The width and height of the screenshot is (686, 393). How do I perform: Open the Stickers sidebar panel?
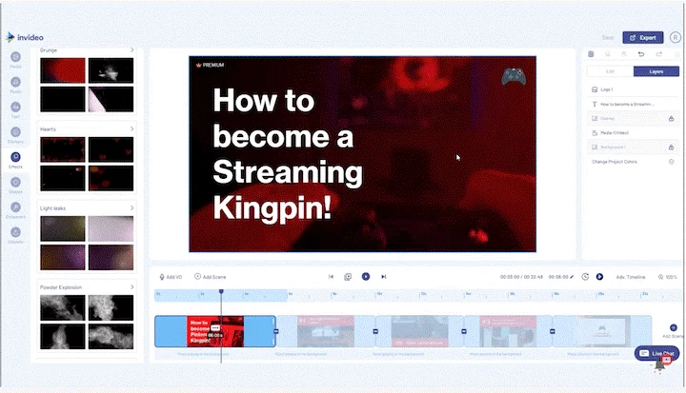15,132
